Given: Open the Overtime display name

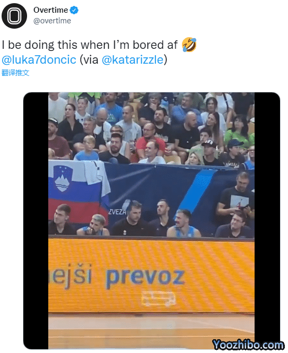Looking at the screenshot, I should pyautogui.click(x=50, y=10).
